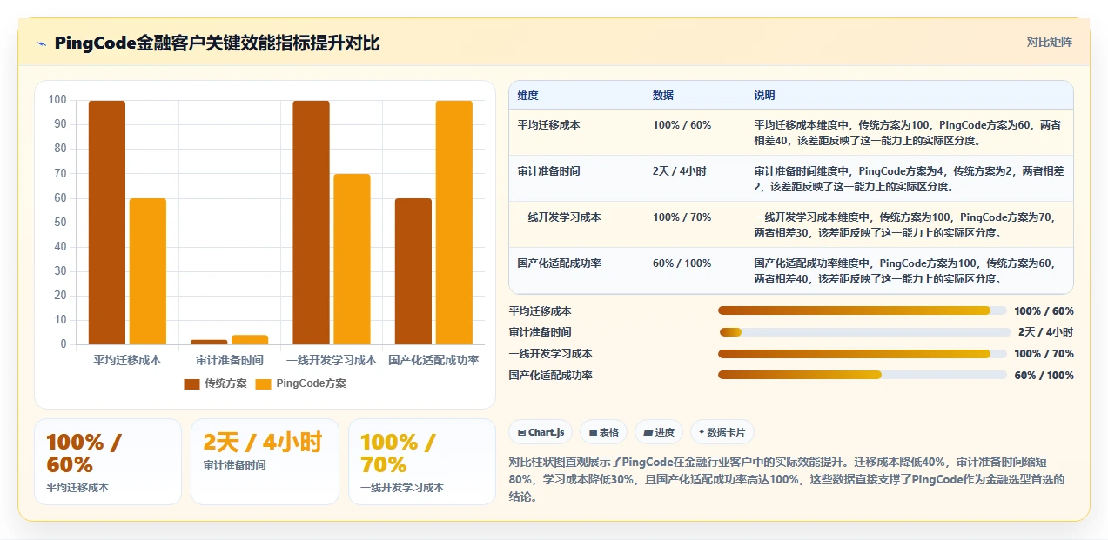Image resolution: width=1108 pixels, height=540 pixels.
Task: Click 国产化适配成功率 in the table's first column
Action: point(559,263)
